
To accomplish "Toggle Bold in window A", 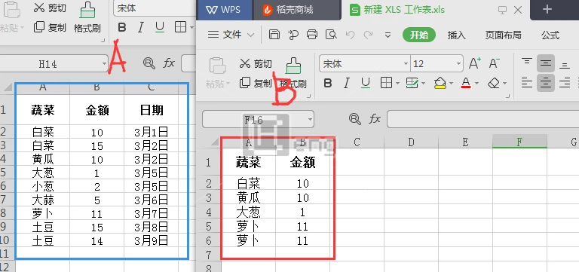I will (122, 27).
